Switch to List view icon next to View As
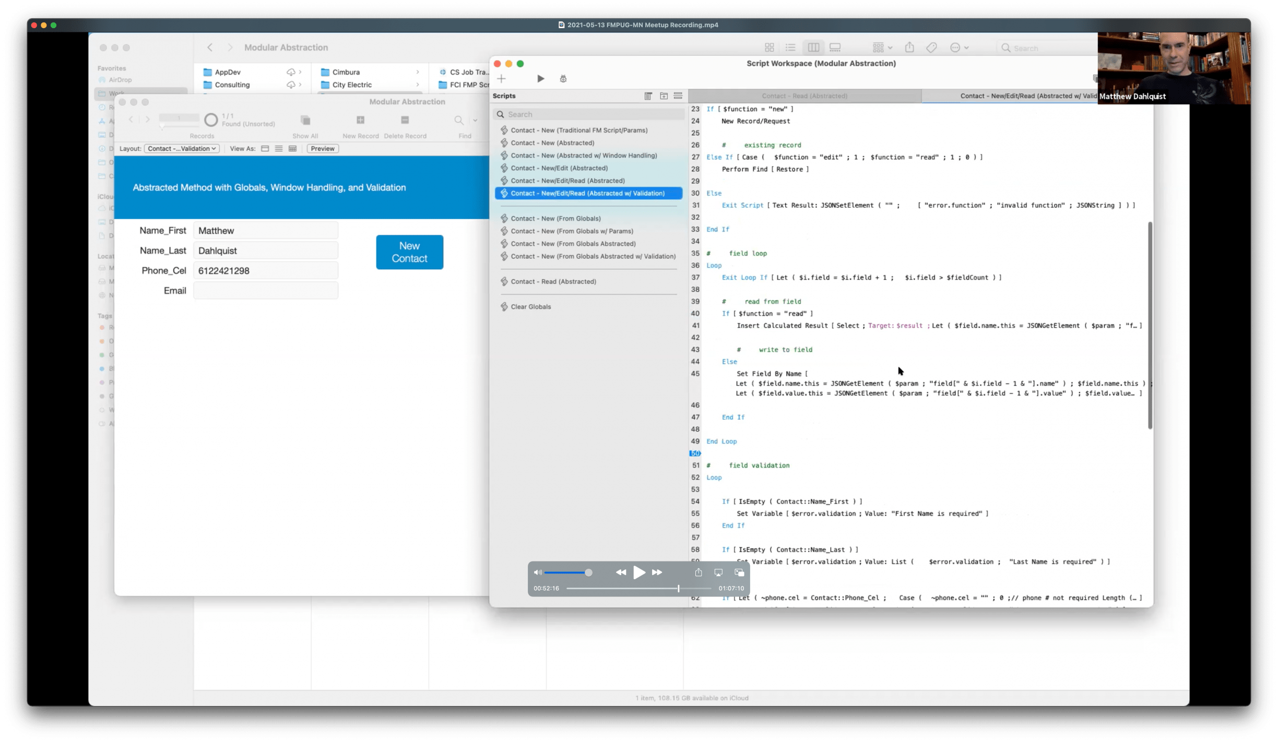Screen dimensions: 1278x742 tap(279, 149)
